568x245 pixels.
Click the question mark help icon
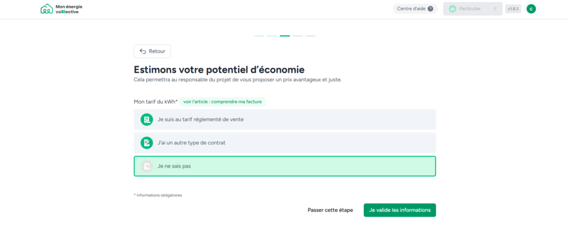click(430, 9)
